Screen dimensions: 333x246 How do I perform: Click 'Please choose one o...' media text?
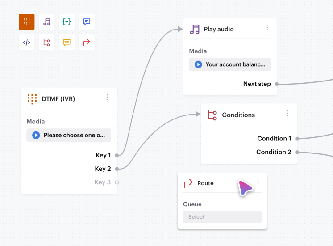point(75,135)
